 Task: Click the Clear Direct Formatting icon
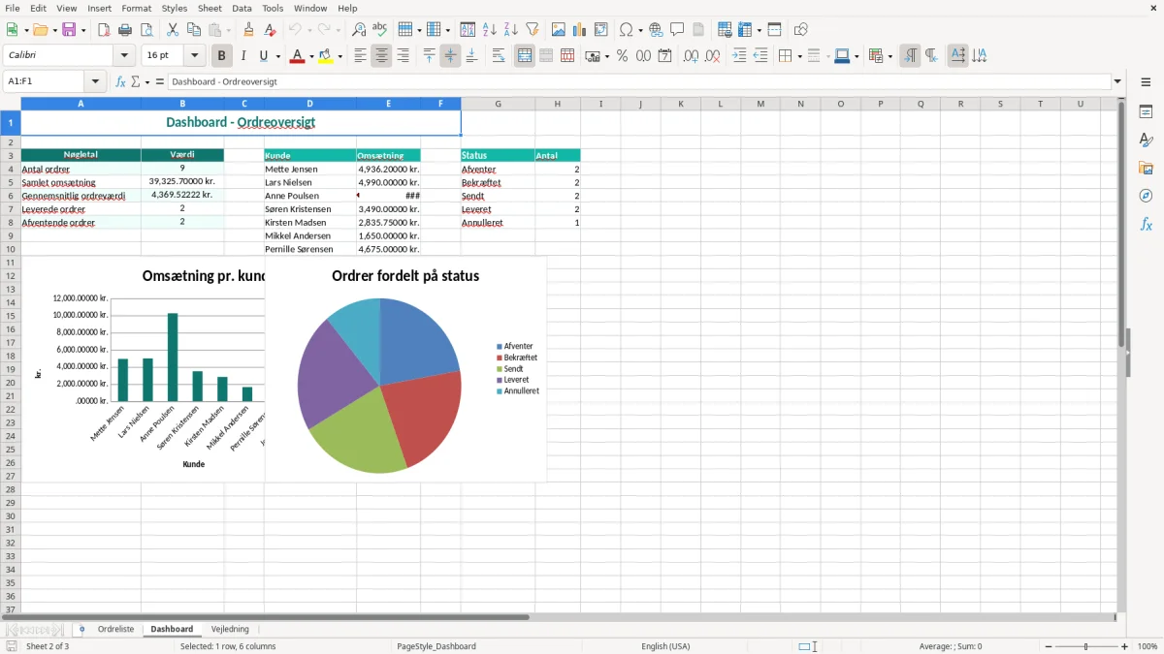(271, 30)
